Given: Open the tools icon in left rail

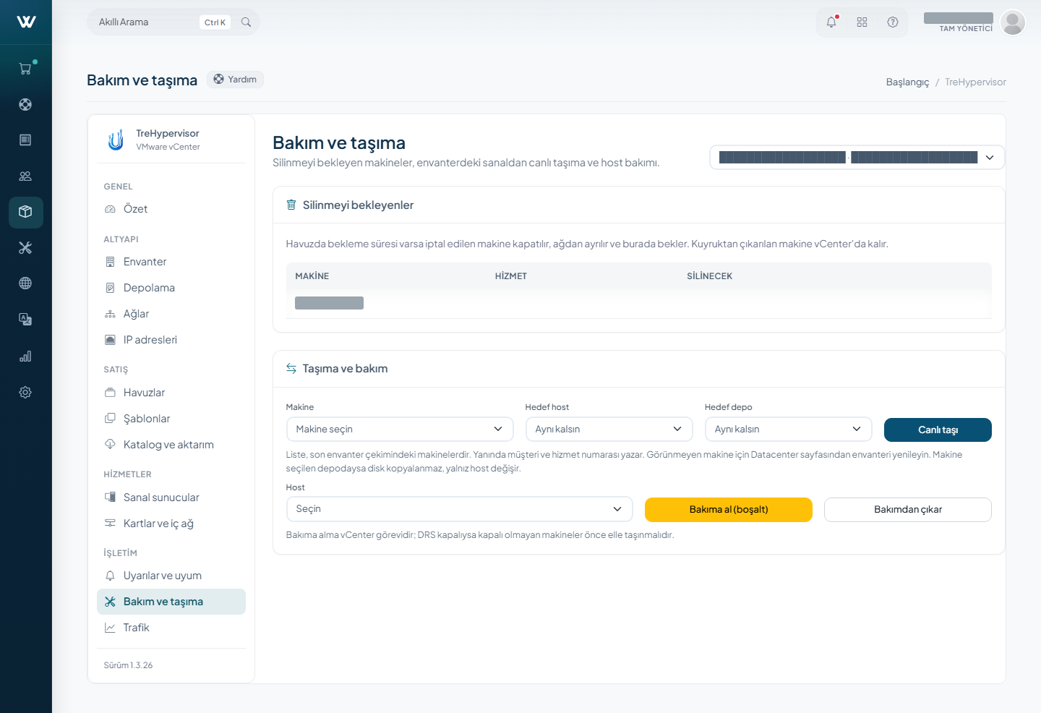Looking at the screenshot, I should [x=25, y=247].
